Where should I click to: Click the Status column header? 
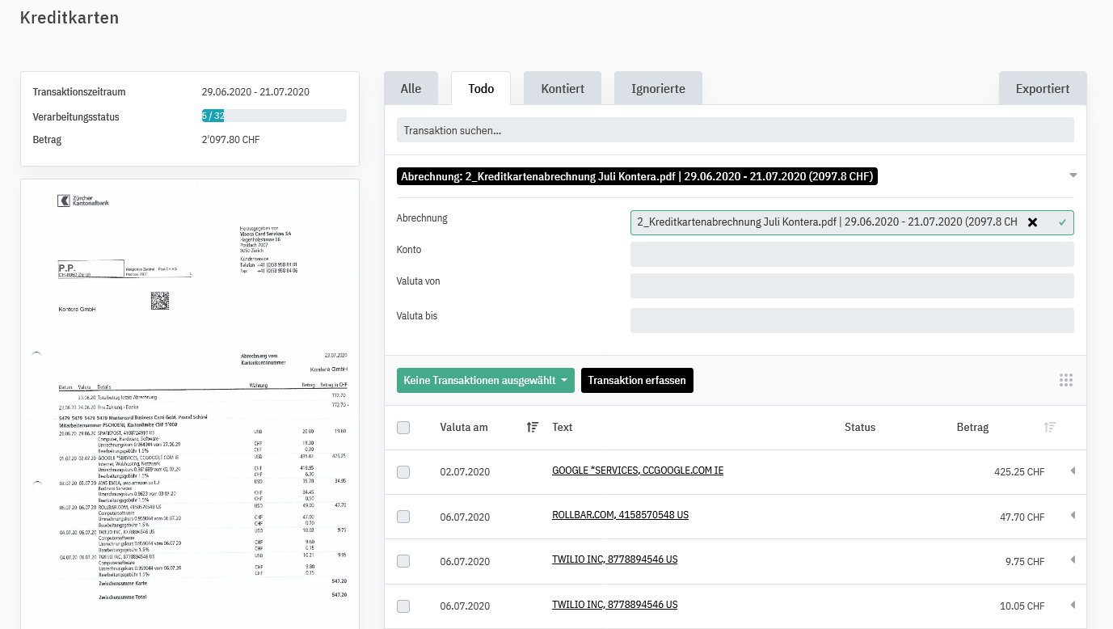[x=860, y=427]
